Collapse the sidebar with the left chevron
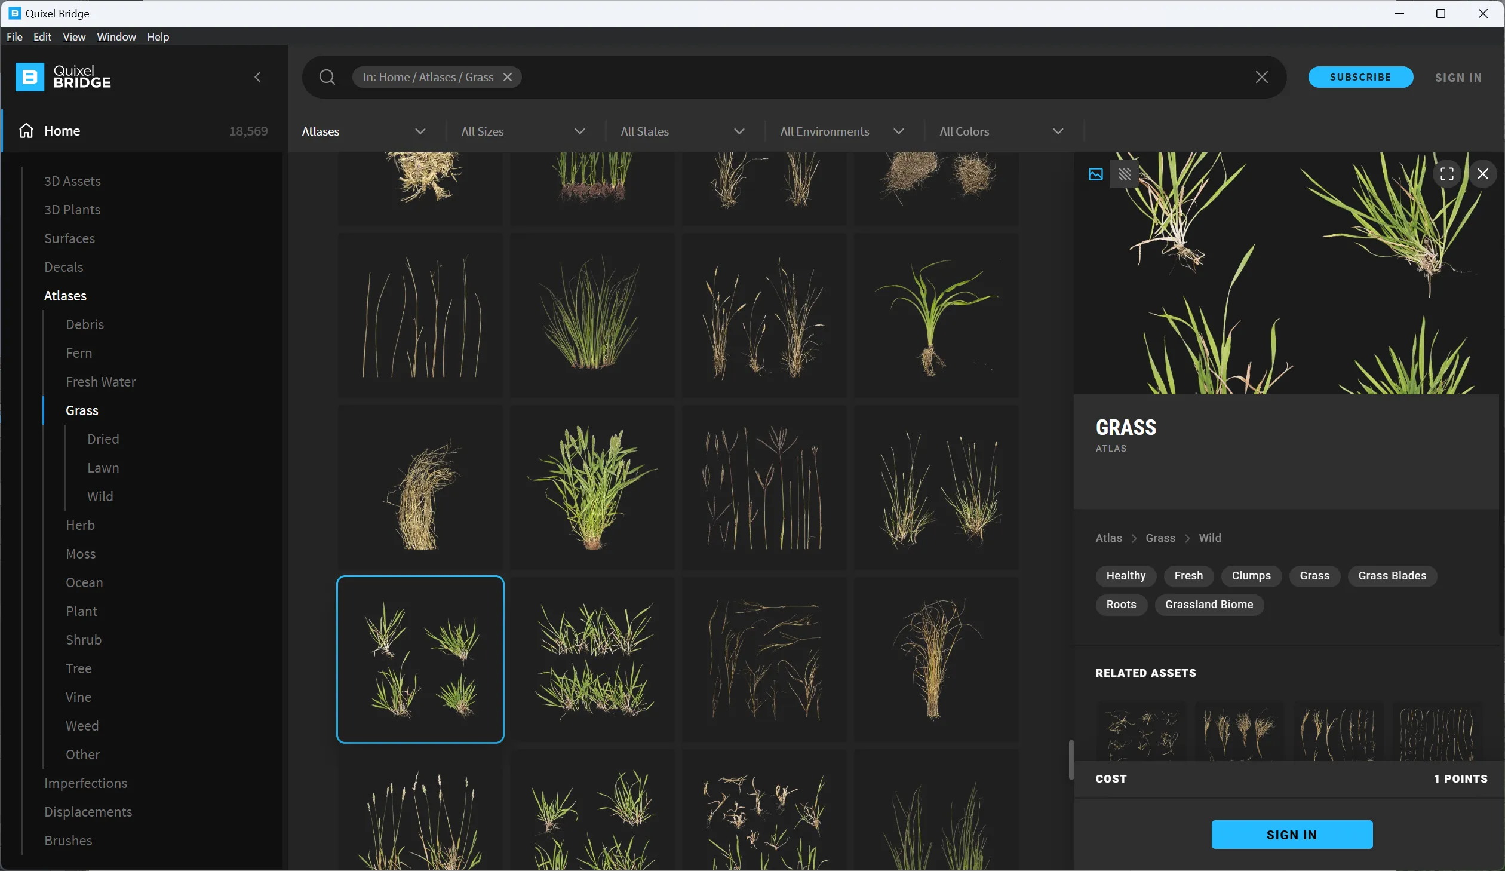 point(257,77)
